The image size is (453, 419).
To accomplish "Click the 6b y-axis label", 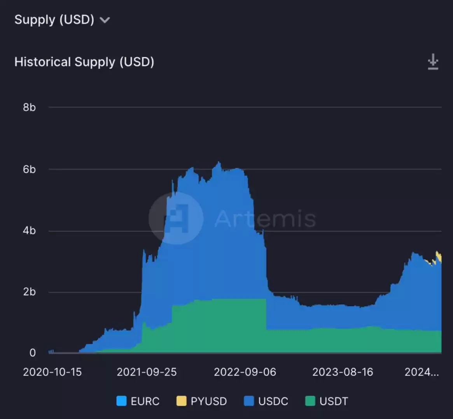I will pos(29,170).
